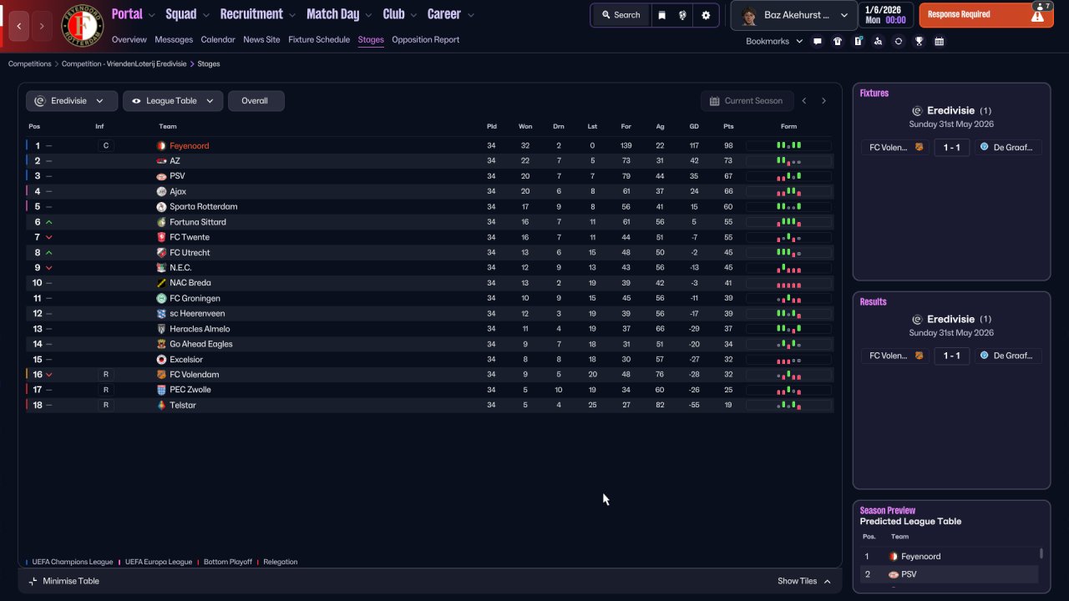The image size is (1069, 601).
Task: Expand the Baz Akehurst manager dropdown
Action: 793,15
